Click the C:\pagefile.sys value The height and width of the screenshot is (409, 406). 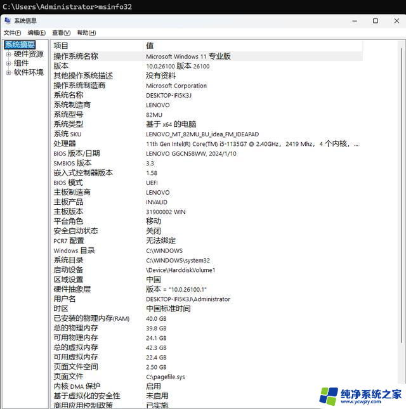pyautogui.click(x=166, y=377)
